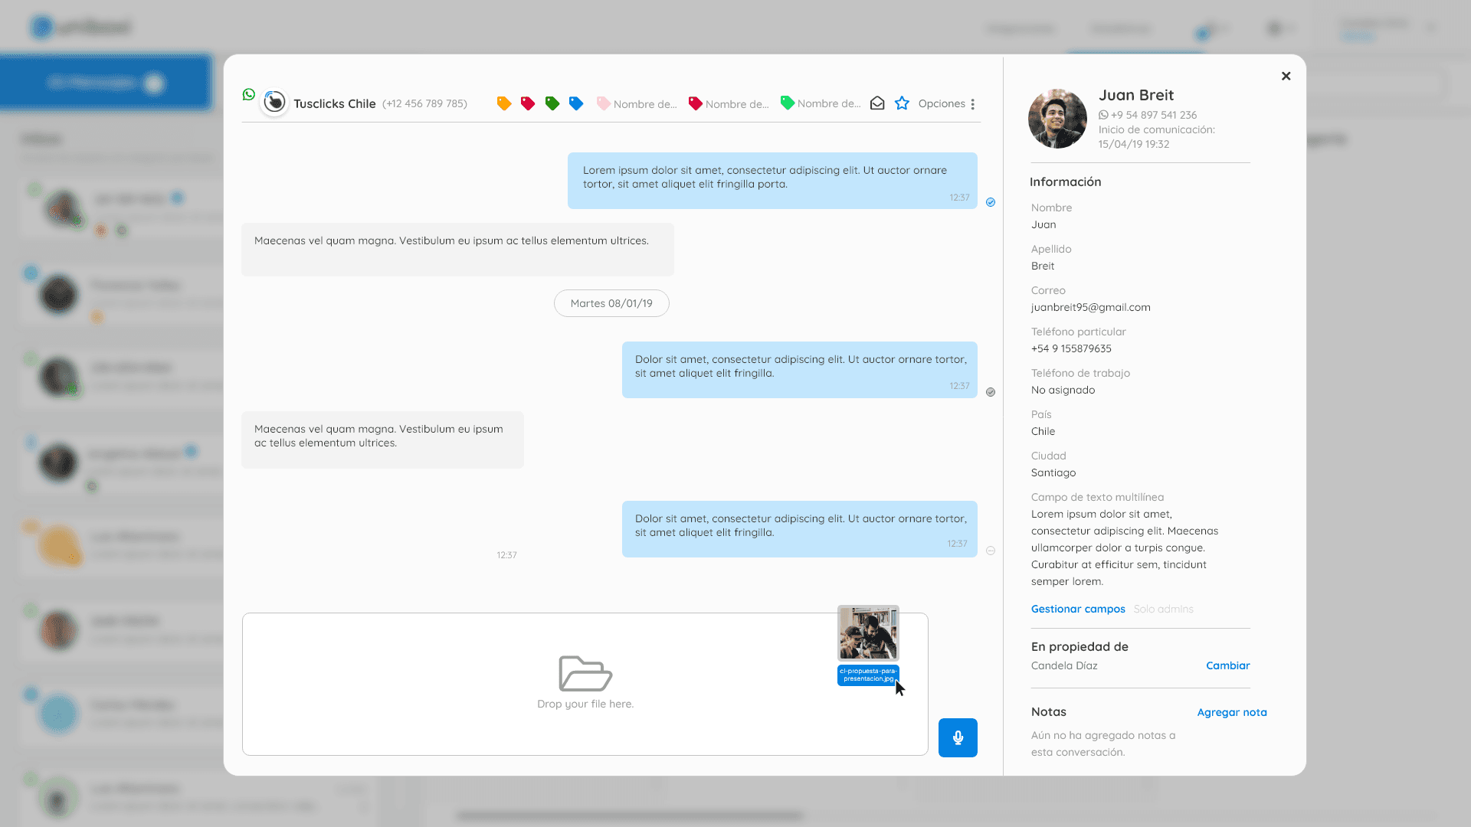Click Juan Breit's profile photo
The height and width of the screenshot is (827, 1471).
(x=1057, y=119)
